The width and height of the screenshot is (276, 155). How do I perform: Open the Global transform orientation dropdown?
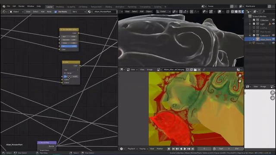coord(163,12)
